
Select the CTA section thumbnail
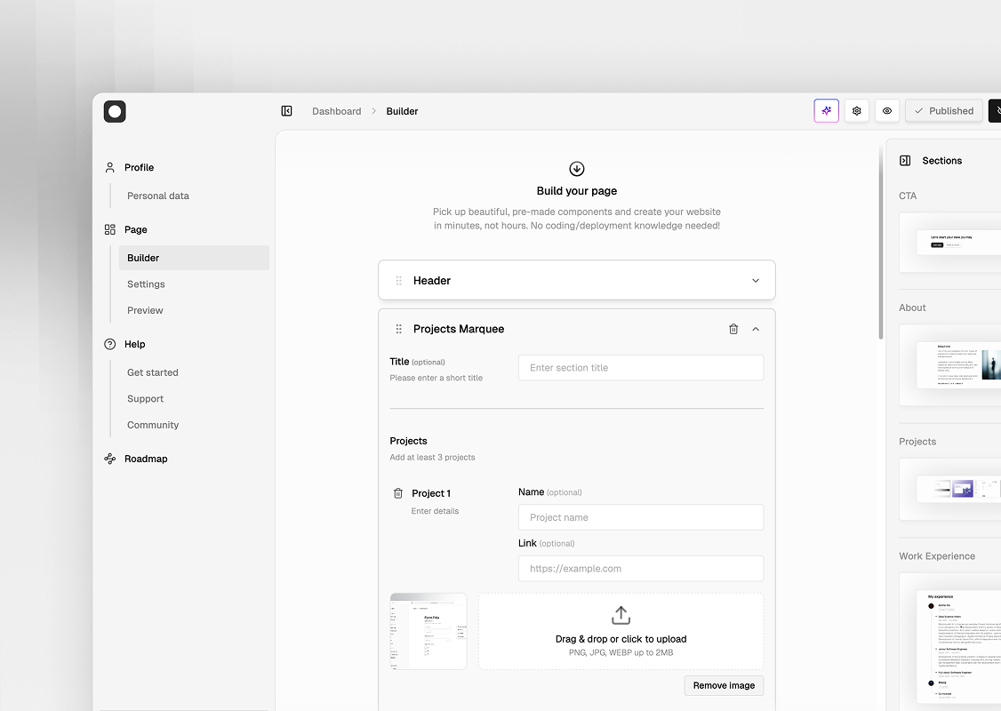(950, 243)
